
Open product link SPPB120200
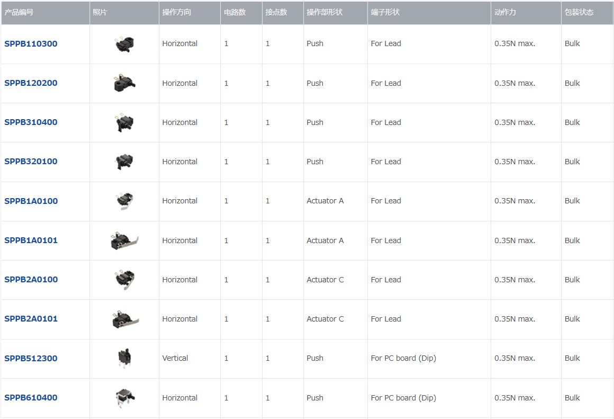coord(31,83)
